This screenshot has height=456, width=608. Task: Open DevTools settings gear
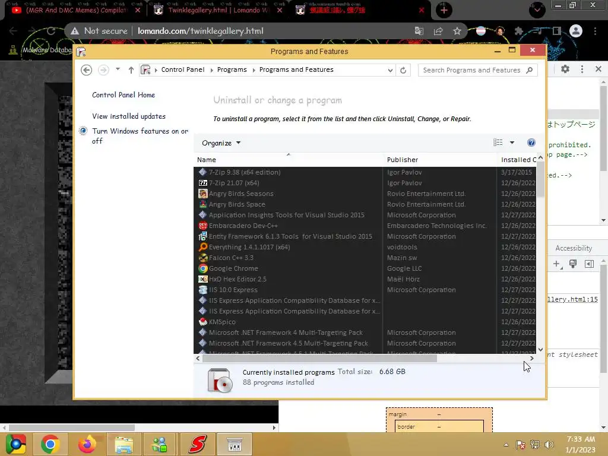coord(565,69)
